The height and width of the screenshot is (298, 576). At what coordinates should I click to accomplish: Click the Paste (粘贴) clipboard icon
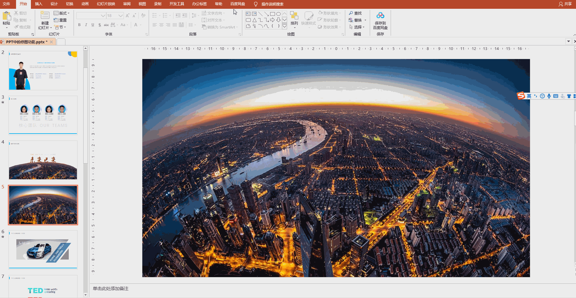(x=6, y=16)
